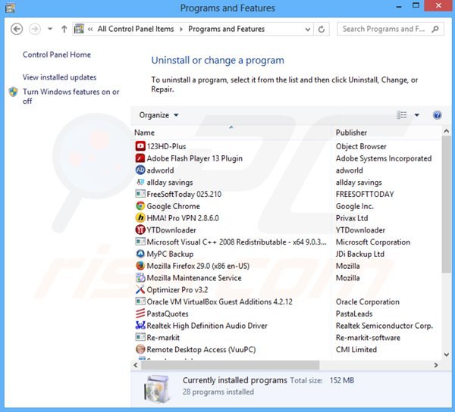
Task: Click the Re-markit-software publisher cell
Action: click(368, 338)
